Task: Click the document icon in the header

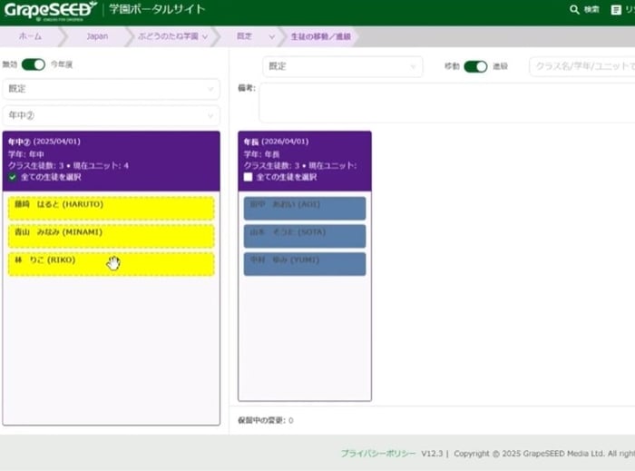Action: point(616,10)
